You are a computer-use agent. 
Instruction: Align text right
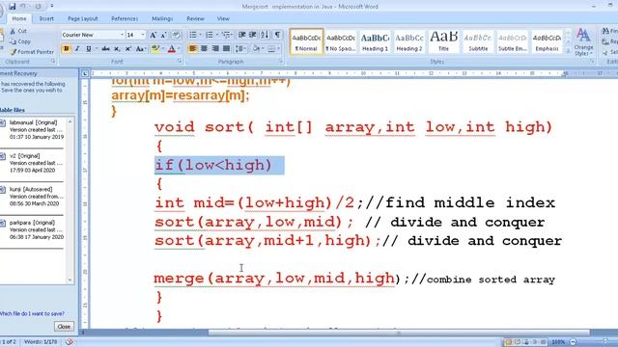pos(215,49)
